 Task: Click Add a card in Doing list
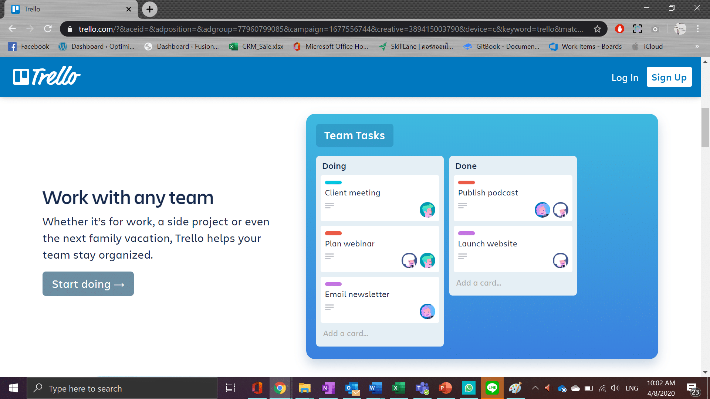pyautogui.click(x=345, y=334)
